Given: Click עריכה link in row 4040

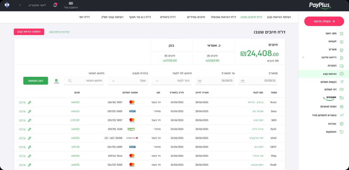Looking at the screenshot, I should click(x=22, y=138).
